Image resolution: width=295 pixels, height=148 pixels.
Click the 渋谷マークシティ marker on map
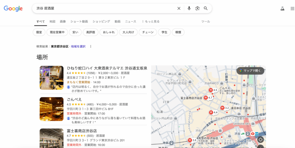pos(220,130)
